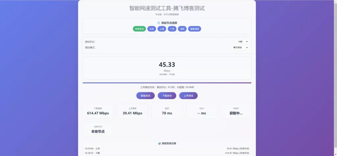Click the 70 ms latency card
337x156 pixels.
point(167,111)
